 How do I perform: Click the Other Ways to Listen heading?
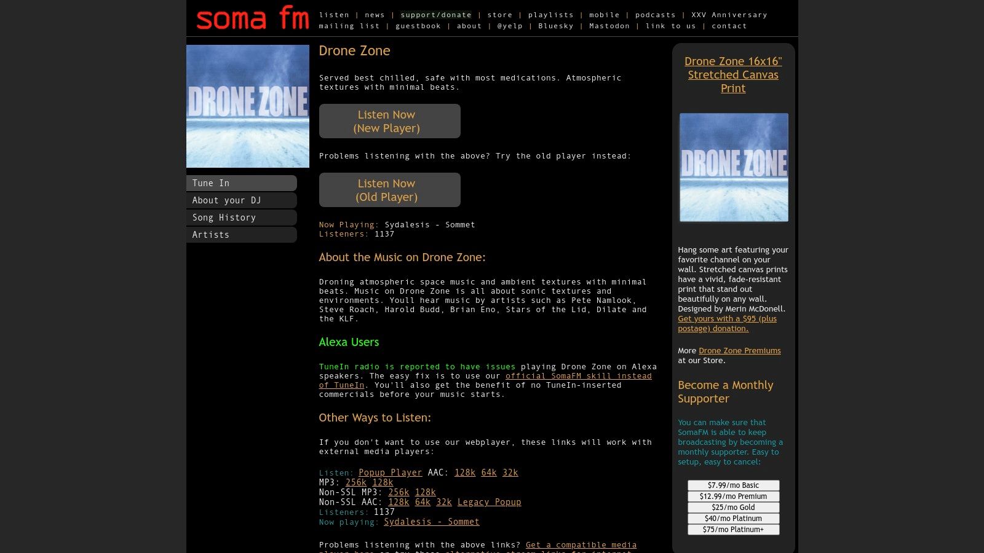tap(375, 418)
